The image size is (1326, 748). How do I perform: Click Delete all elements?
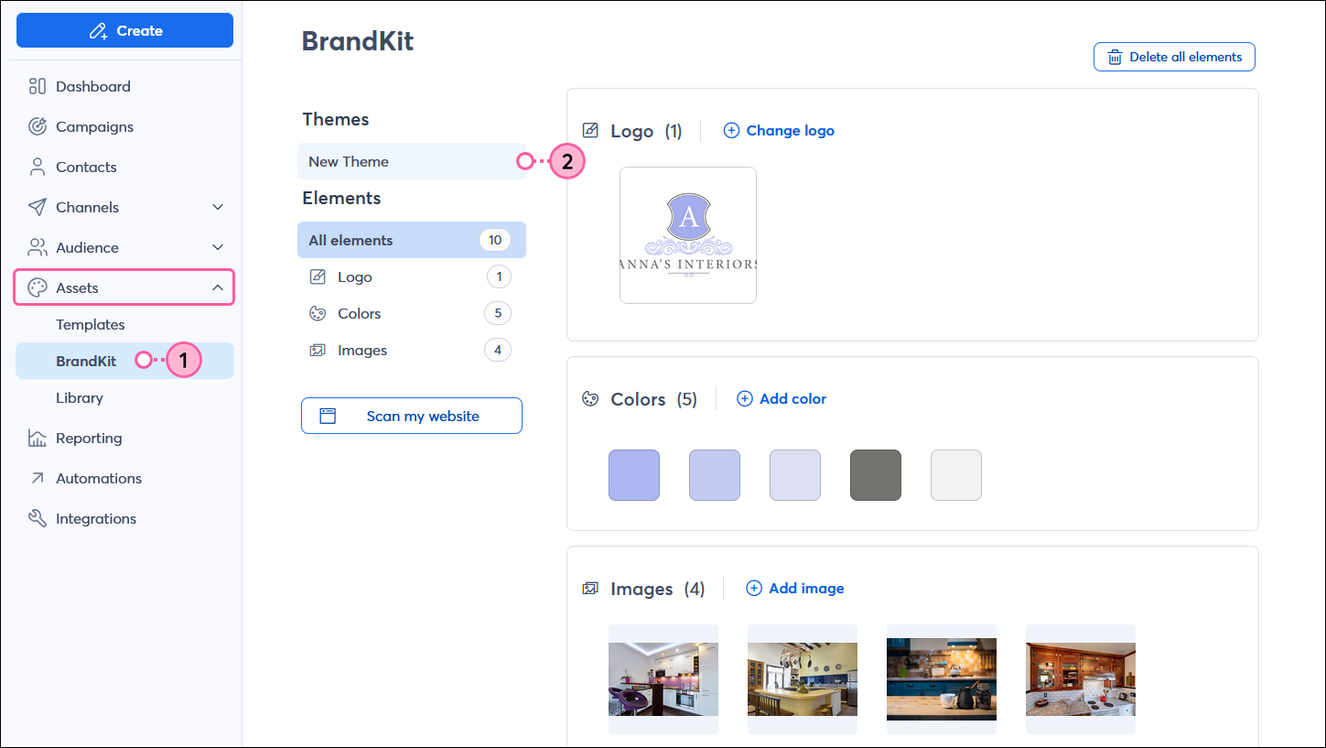point(1174,56)
